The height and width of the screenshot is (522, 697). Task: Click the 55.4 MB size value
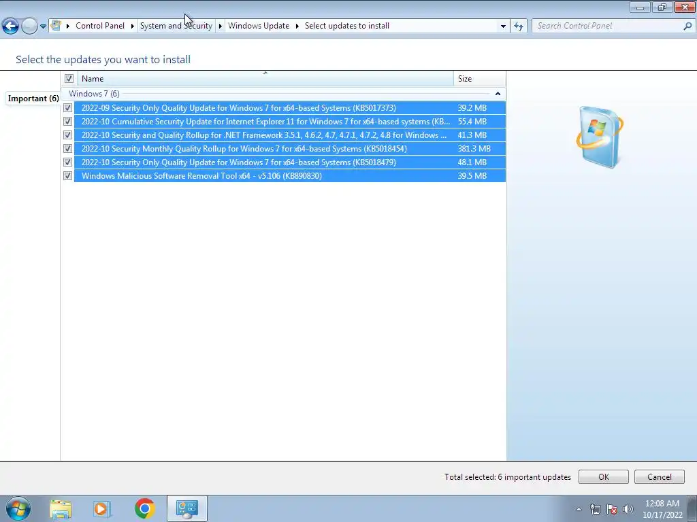(x=472, y=121)
